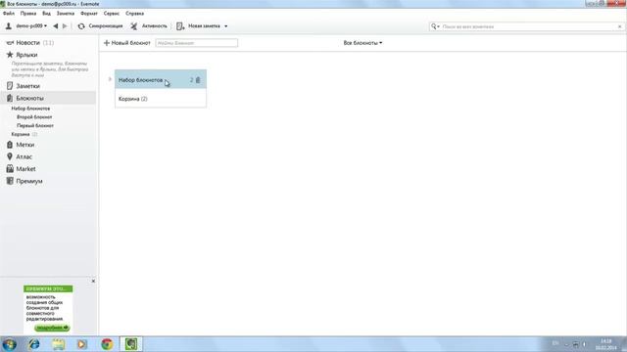Click the Синхронизация button label
Image resolution: width=627 pixels, height=352 pixels.
[106, 26]
